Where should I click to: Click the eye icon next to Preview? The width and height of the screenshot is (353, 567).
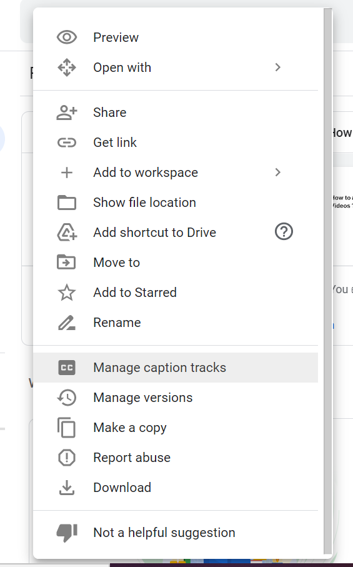[x=67, y=38]
